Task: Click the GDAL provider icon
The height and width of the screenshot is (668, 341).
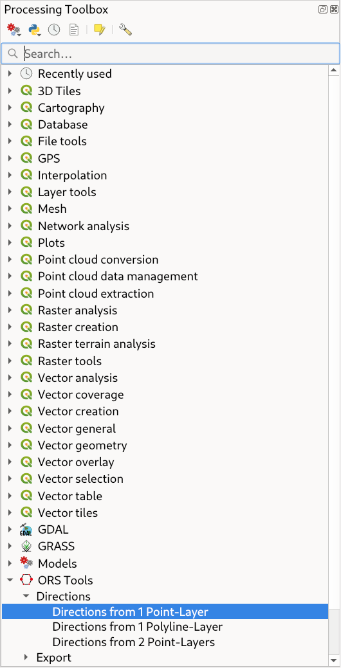Action: click(26, 530)
